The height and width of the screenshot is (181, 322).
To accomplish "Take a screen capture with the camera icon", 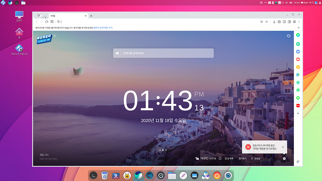I will (279, 22).
